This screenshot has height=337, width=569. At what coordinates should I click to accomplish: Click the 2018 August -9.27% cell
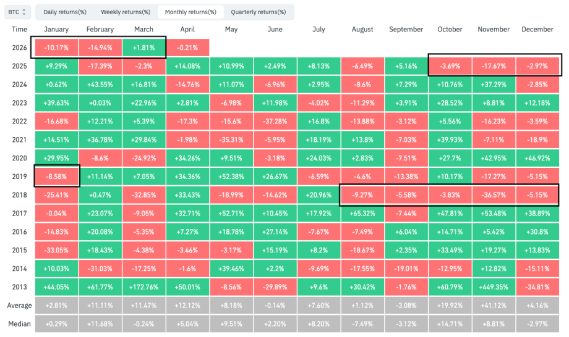tap(362, 194)
